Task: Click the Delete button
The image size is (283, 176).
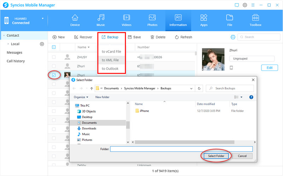Action: [x=158, y=37]
